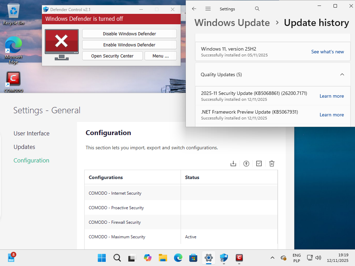The width and height of the screenshot is (355, 266).
Task: Click the activate configuration checkmark icon
Action: point(259,163)
